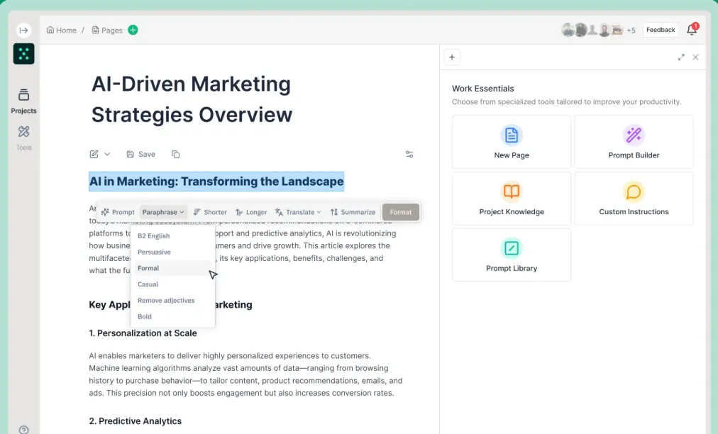Screen dimensions: 718x434
Task: Save the page
Action: pyautogui.click(x=140, y=155)
